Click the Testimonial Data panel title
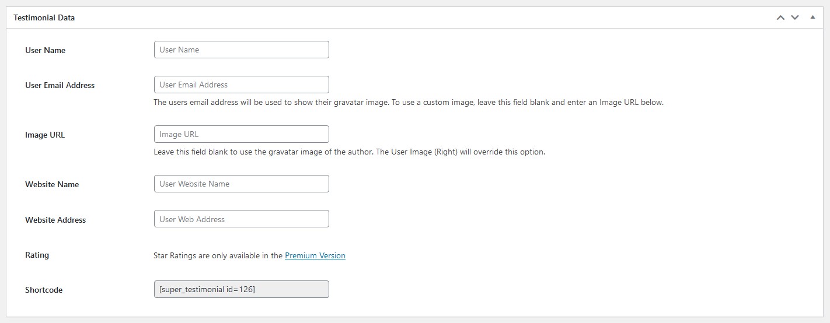Image resolution: width=830 pixels, height=323 pixels. click(44, 17)
